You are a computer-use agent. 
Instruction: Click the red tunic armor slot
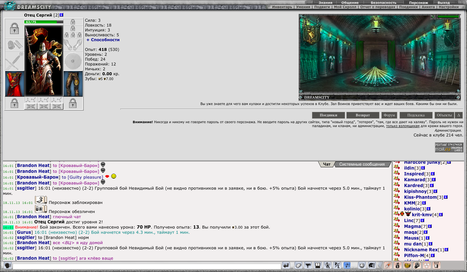click(14, 84)
